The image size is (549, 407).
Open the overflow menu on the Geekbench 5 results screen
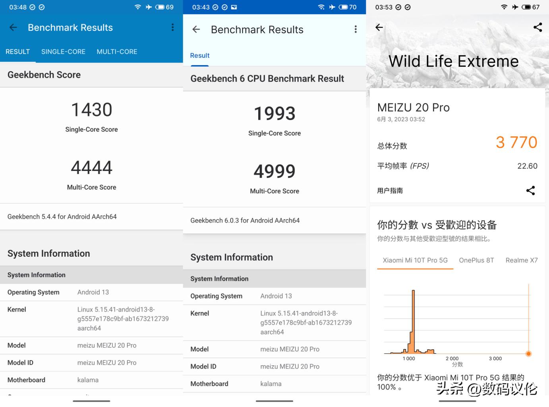tap(172, 27)
